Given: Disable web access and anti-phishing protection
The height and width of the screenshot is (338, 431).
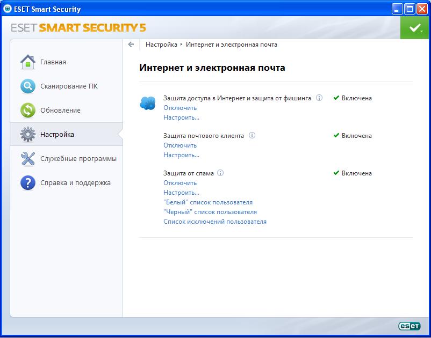Looking at the screenshot, I should pyautogui.click(x=180, y=108).
